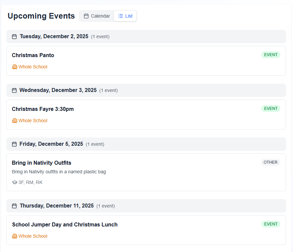The height and width of the screenshot is (252, 293).
Task: Click the school icon beside Christmas Panto's Whole School
Action: [x=14, y=67]
